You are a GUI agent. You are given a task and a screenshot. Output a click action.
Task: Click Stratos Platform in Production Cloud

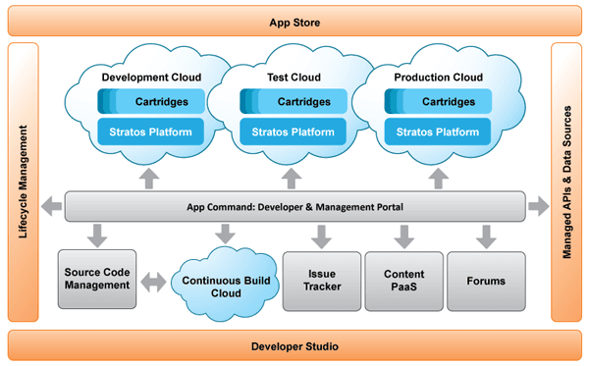pyautogui.click(x=438, y=131)
